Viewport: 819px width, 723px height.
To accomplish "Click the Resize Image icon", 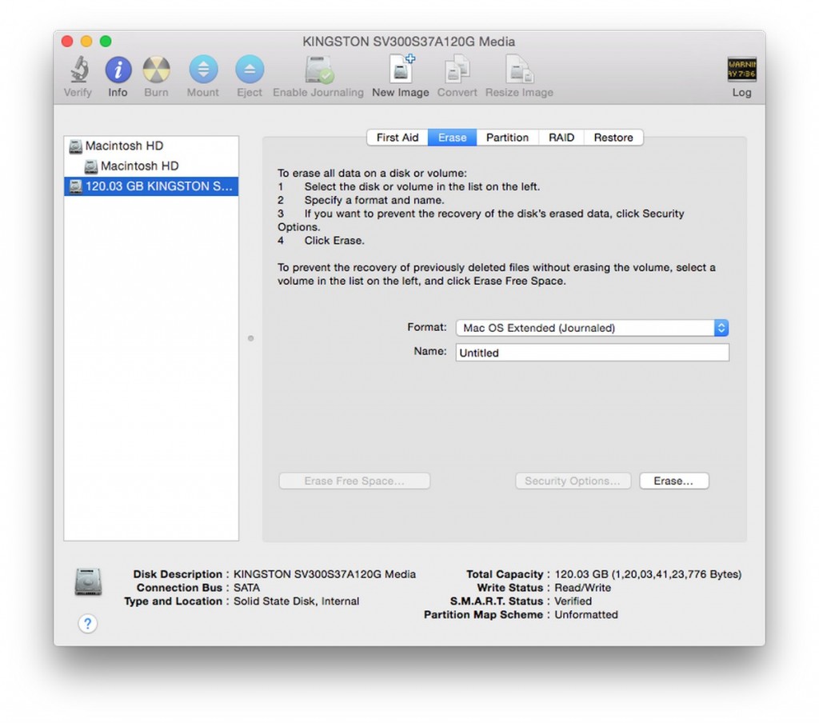I will [519, 71].
